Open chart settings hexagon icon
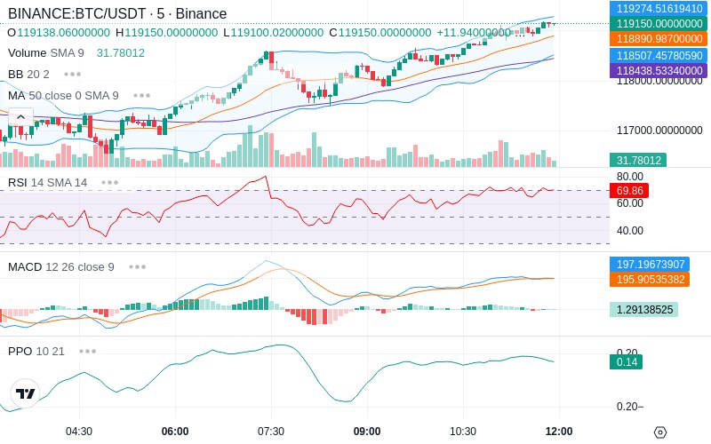The width and height of the screenshot is (711, 444). click(660, 432)
